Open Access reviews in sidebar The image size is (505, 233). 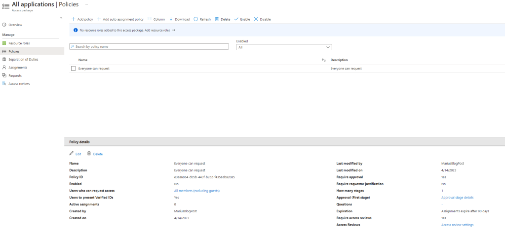coord(19,84)
